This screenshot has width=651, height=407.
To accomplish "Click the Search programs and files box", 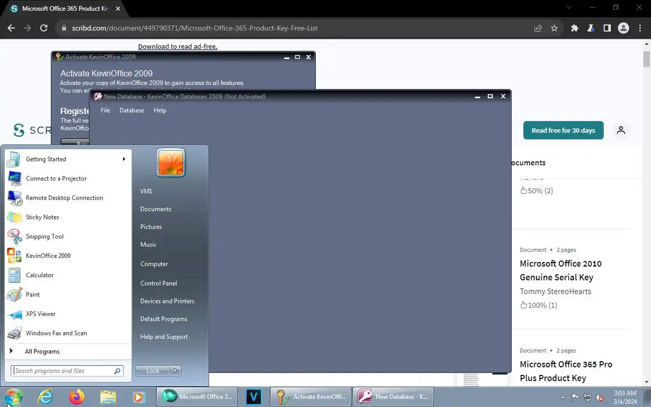I will 67,371.
